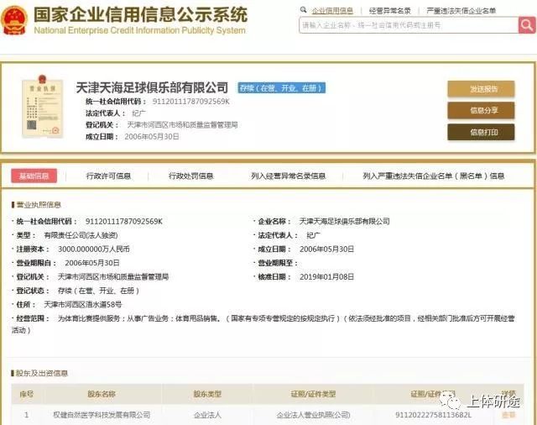537x425 pixels.
Task: Click the search magnifier icon
Action: [526, 25]
